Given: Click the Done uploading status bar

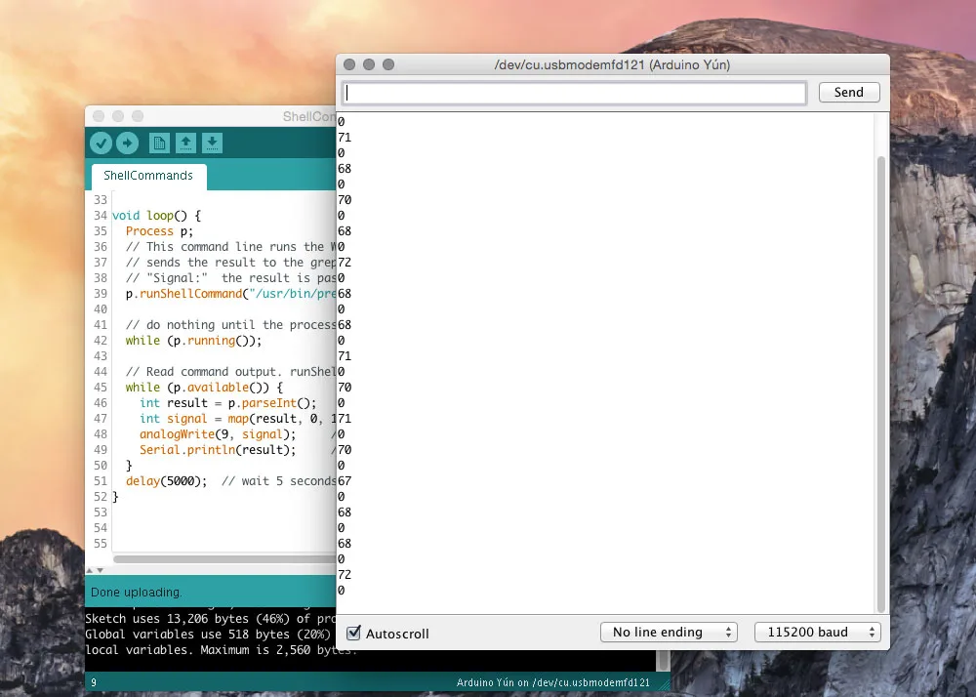Looking at the screenshot, I should tap(210, 593).
